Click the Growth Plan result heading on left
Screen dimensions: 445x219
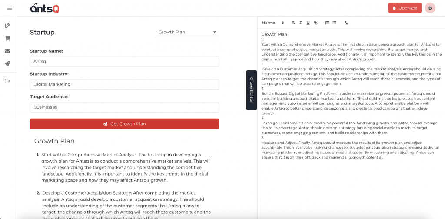click(x=54, y=141)
